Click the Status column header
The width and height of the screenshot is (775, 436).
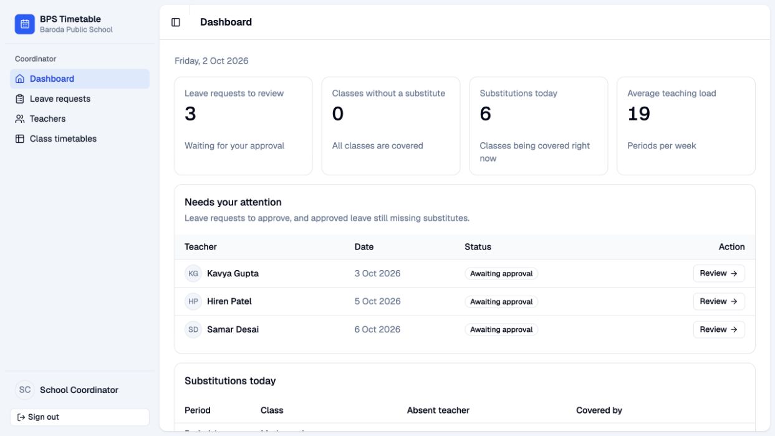478,247
